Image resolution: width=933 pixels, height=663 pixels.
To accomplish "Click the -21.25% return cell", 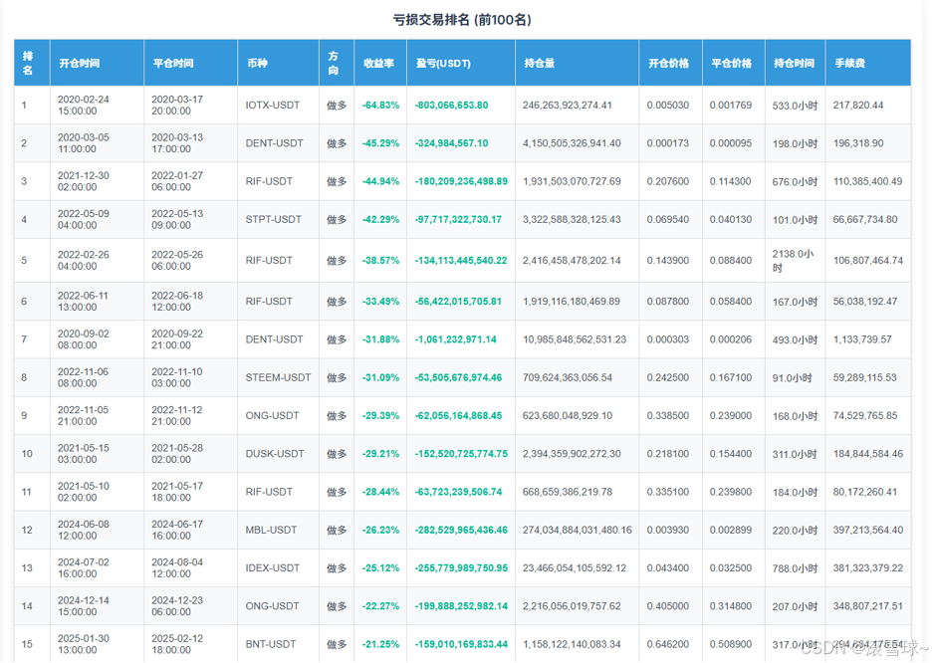I will 380,644.
